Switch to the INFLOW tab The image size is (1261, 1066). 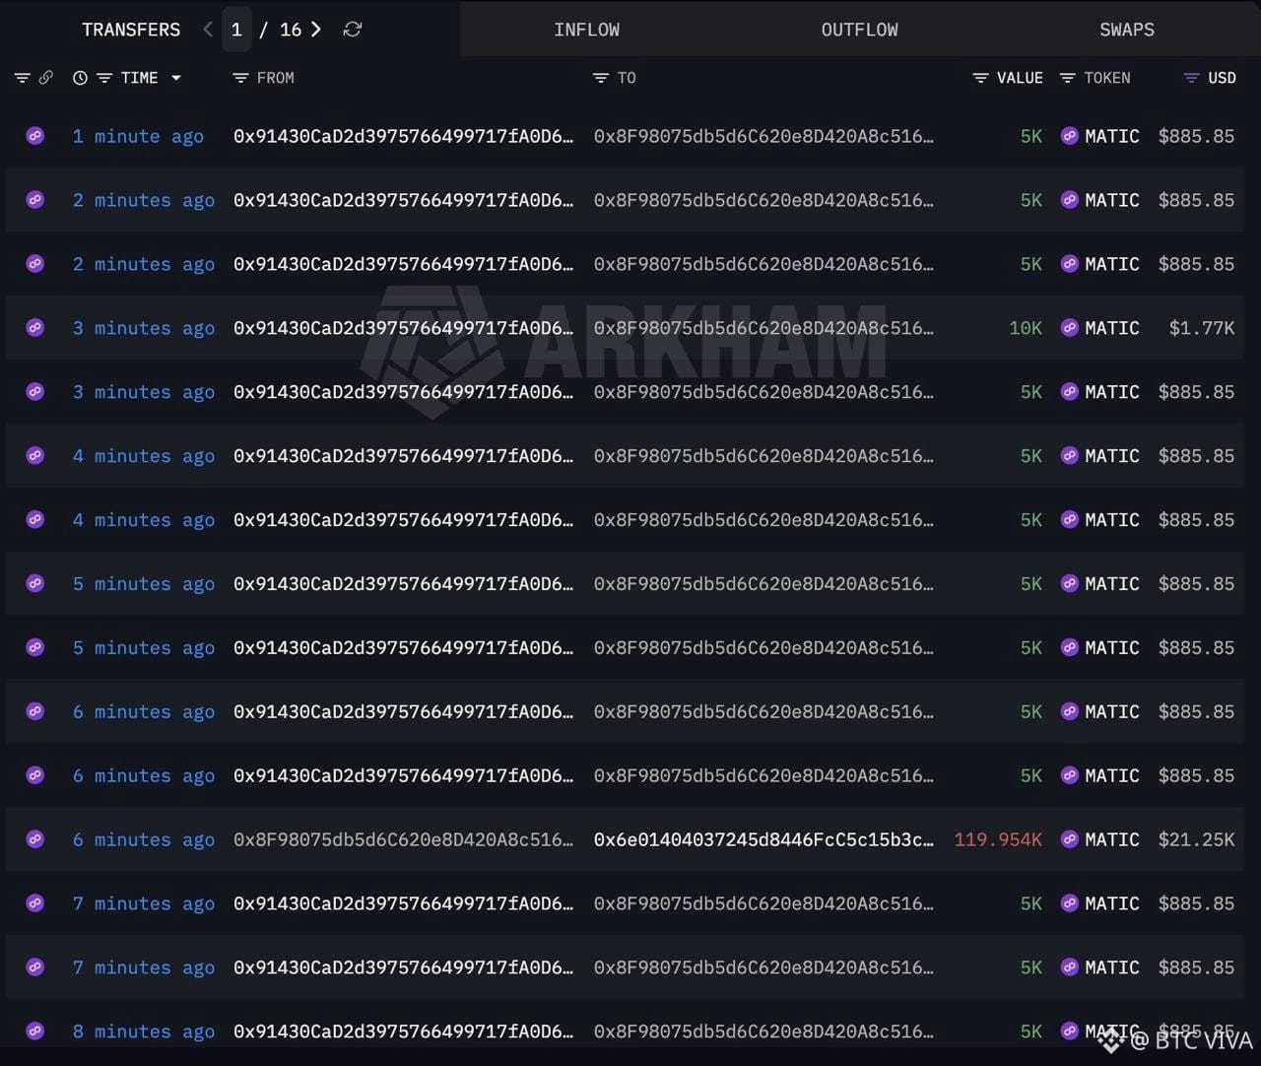pos(587,30)
